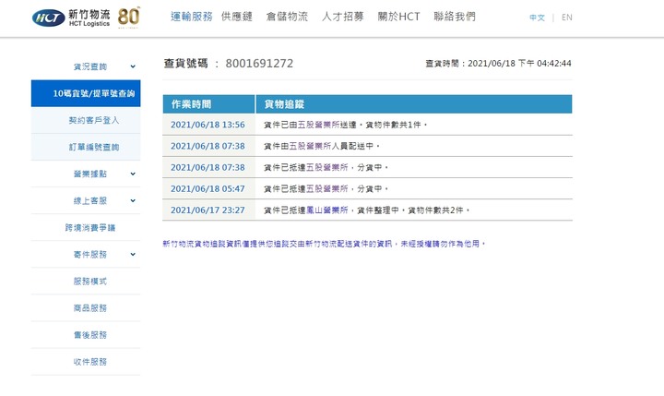The height and width of the screenshot is (396, 664).
Task: Open 售後服務 in the sidebar
Action: 90,335
